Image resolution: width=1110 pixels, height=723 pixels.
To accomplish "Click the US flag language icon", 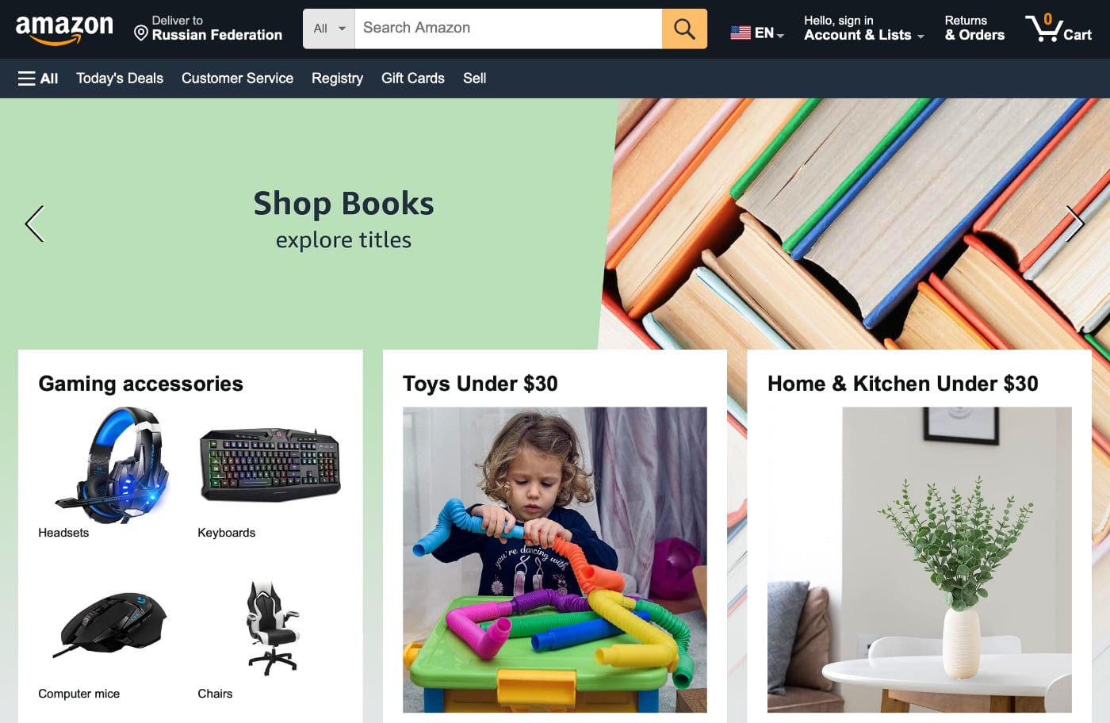I will point(741,33).
